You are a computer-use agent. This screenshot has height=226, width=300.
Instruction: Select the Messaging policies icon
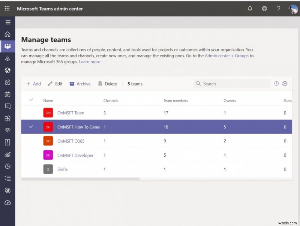[x=7, y=106]
